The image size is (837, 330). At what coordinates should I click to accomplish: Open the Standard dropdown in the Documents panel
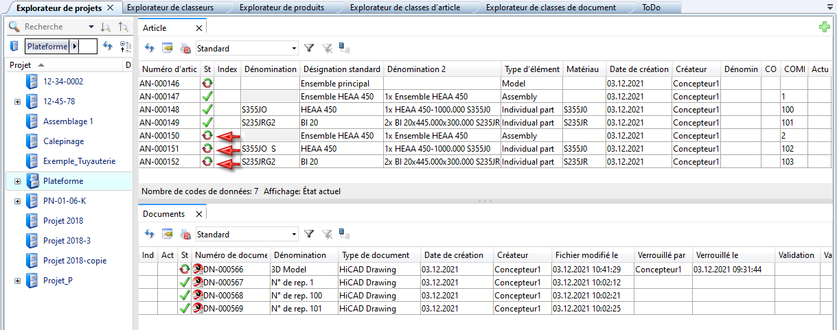pyautogui.click(x=294, y=235)
